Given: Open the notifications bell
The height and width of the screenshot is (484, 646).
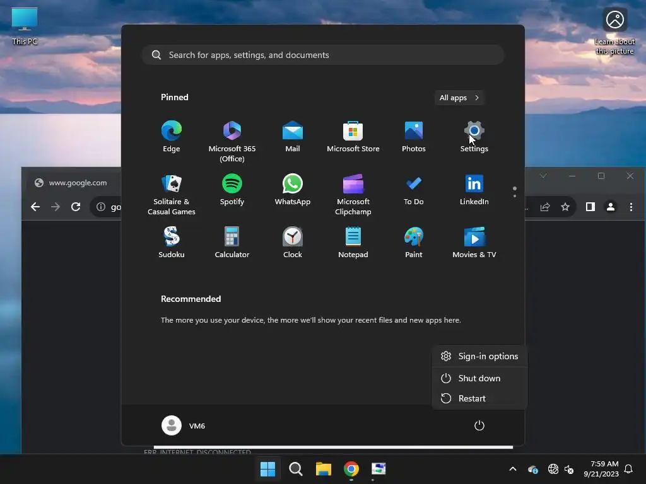Looking at the screenshot, I should [629, 469].
